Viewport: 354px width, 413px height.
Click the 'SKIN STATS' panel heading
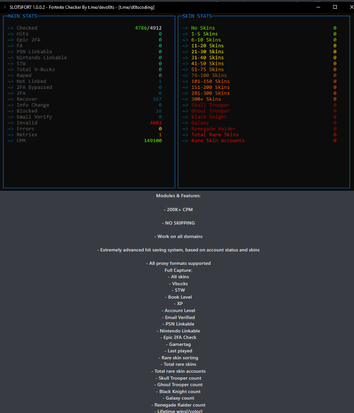click(x=197, y=16)
